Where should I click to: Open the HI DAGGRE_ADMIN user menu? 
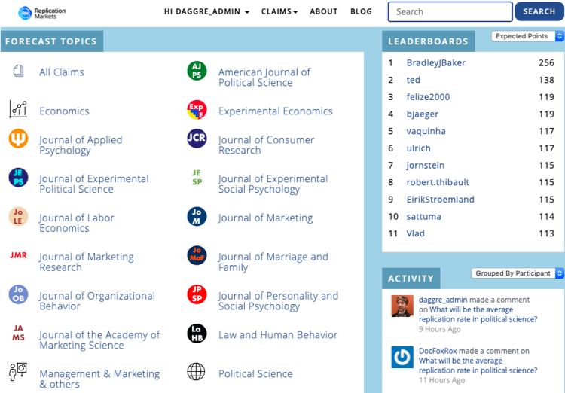[x=206, y=11]
